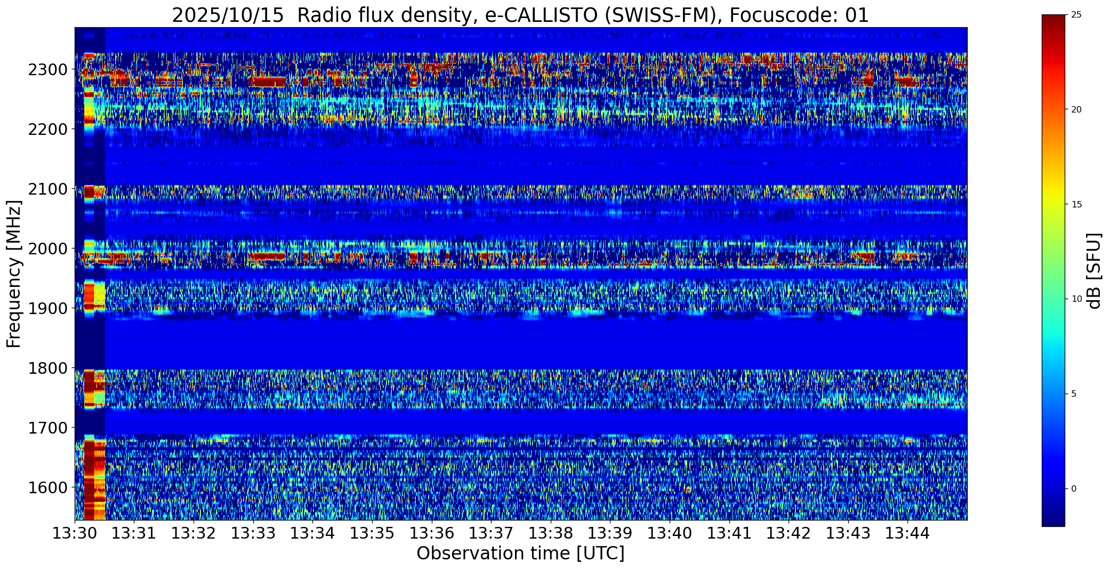The width and height of the screenshot is (1110, 569).
Task: Select the colorbar tick value 0
Action: (x=1074, y=489)
